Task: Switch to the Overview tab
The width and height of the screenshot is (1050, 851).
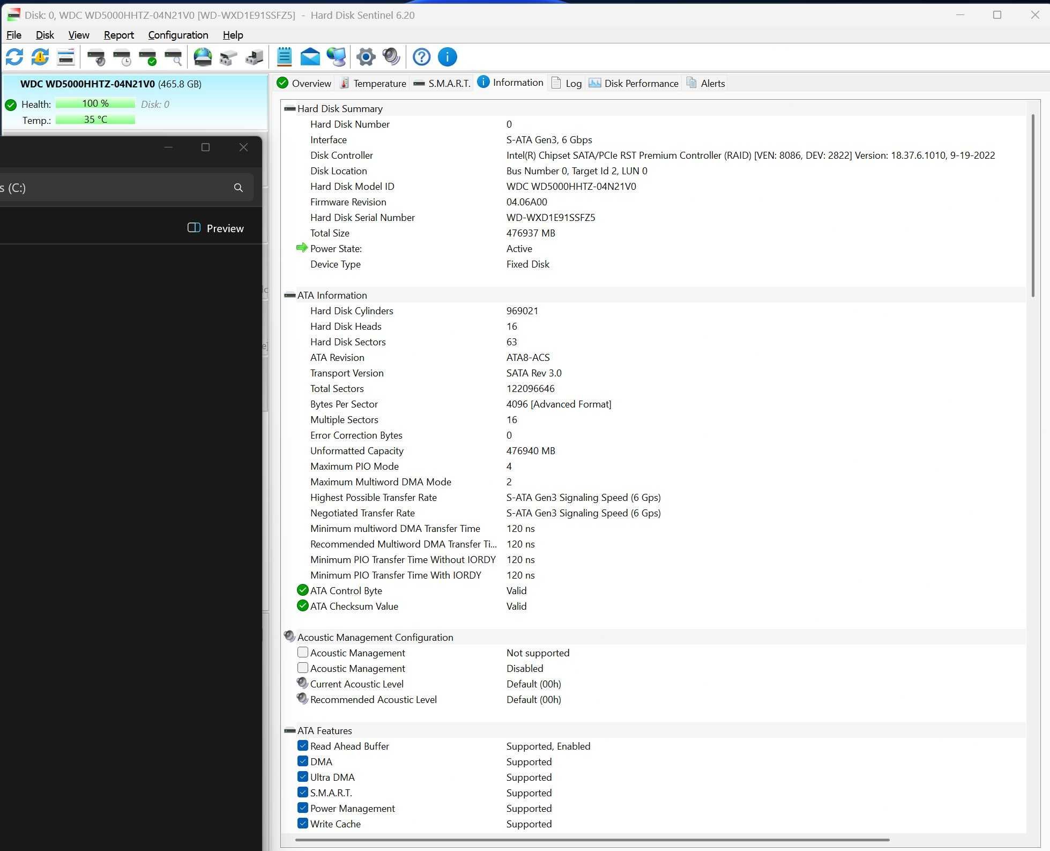Action: pyautogui.click(x=304, y=83)
